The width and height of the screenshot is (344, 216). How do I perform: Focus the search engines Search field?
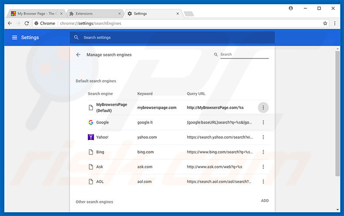[x=244, y=55]
